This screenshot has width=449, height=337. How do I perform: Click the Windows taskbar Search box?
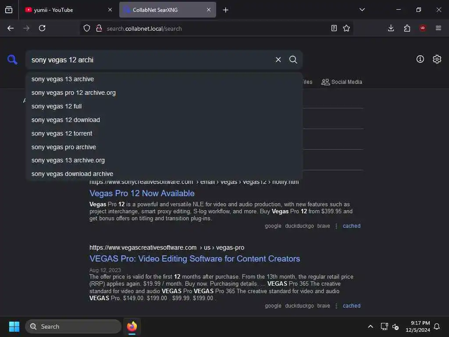pyautogui.click(x=73, y=326)
